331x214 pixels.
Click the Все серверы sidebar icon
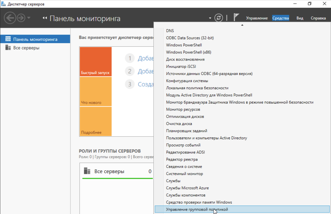(x=8, y=48)
